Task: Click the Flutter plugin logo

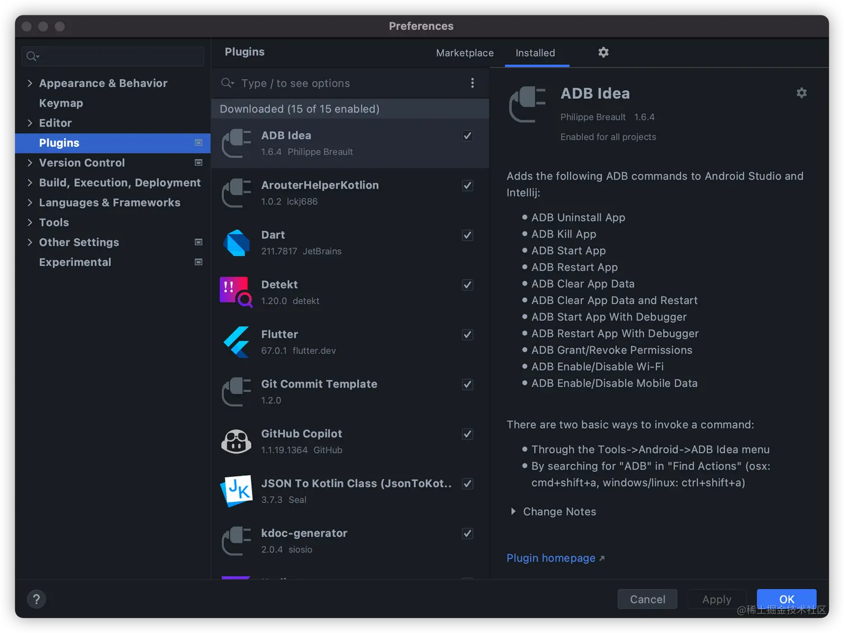Action: point(237,342)
